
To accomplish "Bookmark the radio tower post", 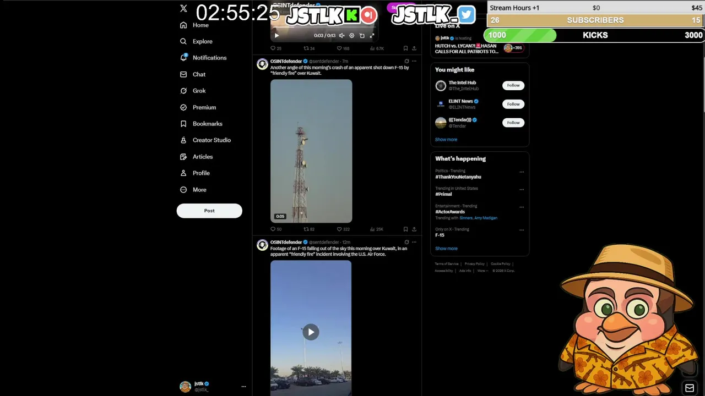I will 405,229.
